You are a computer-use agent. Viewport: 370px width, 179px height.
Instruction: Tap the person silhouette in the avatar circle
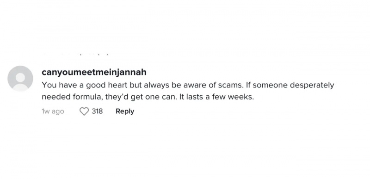[20, 81]
